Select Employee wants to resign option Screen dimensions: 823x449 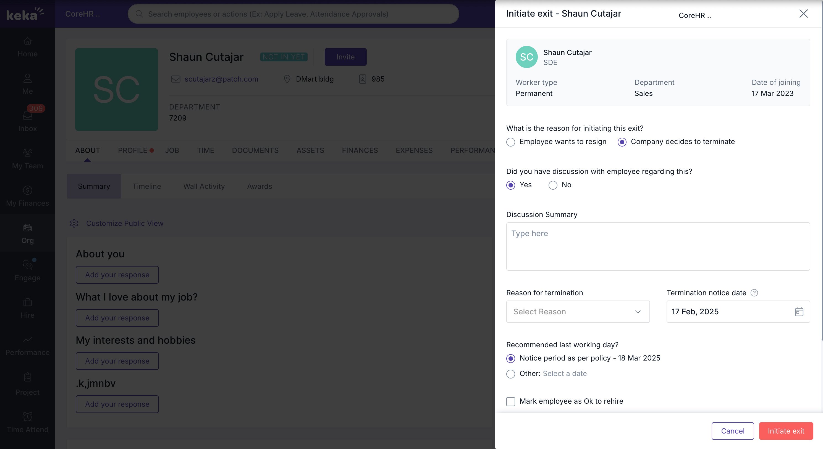click(510, 142)
